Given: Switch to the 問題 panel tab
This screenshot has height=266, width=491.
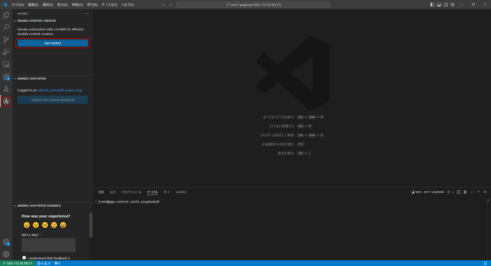Looking at the screenshot, I should coord(101,192).
